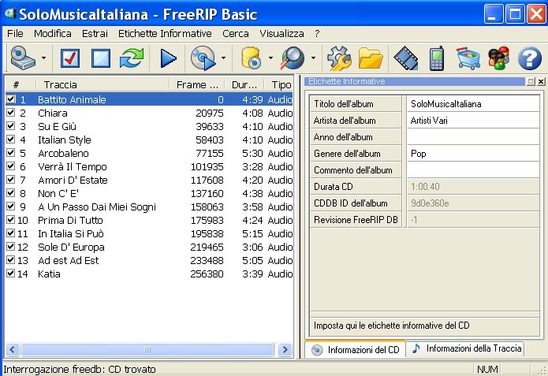Open settings via gear and wrench icon
Image resolution: width=548 pixels, height=376 pixels.
point(339,58)
